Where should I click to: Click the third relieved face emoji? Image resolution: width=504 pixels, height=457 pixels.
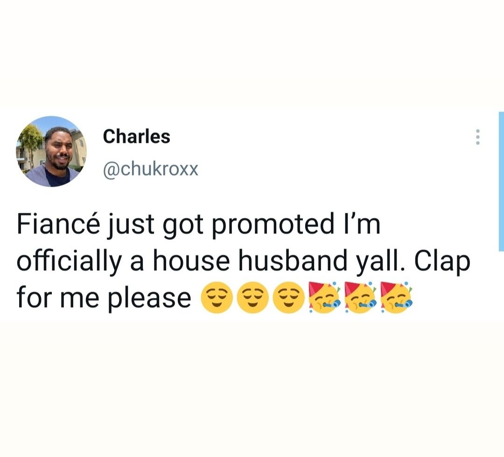pyautogui.click(x=288, y=299)
